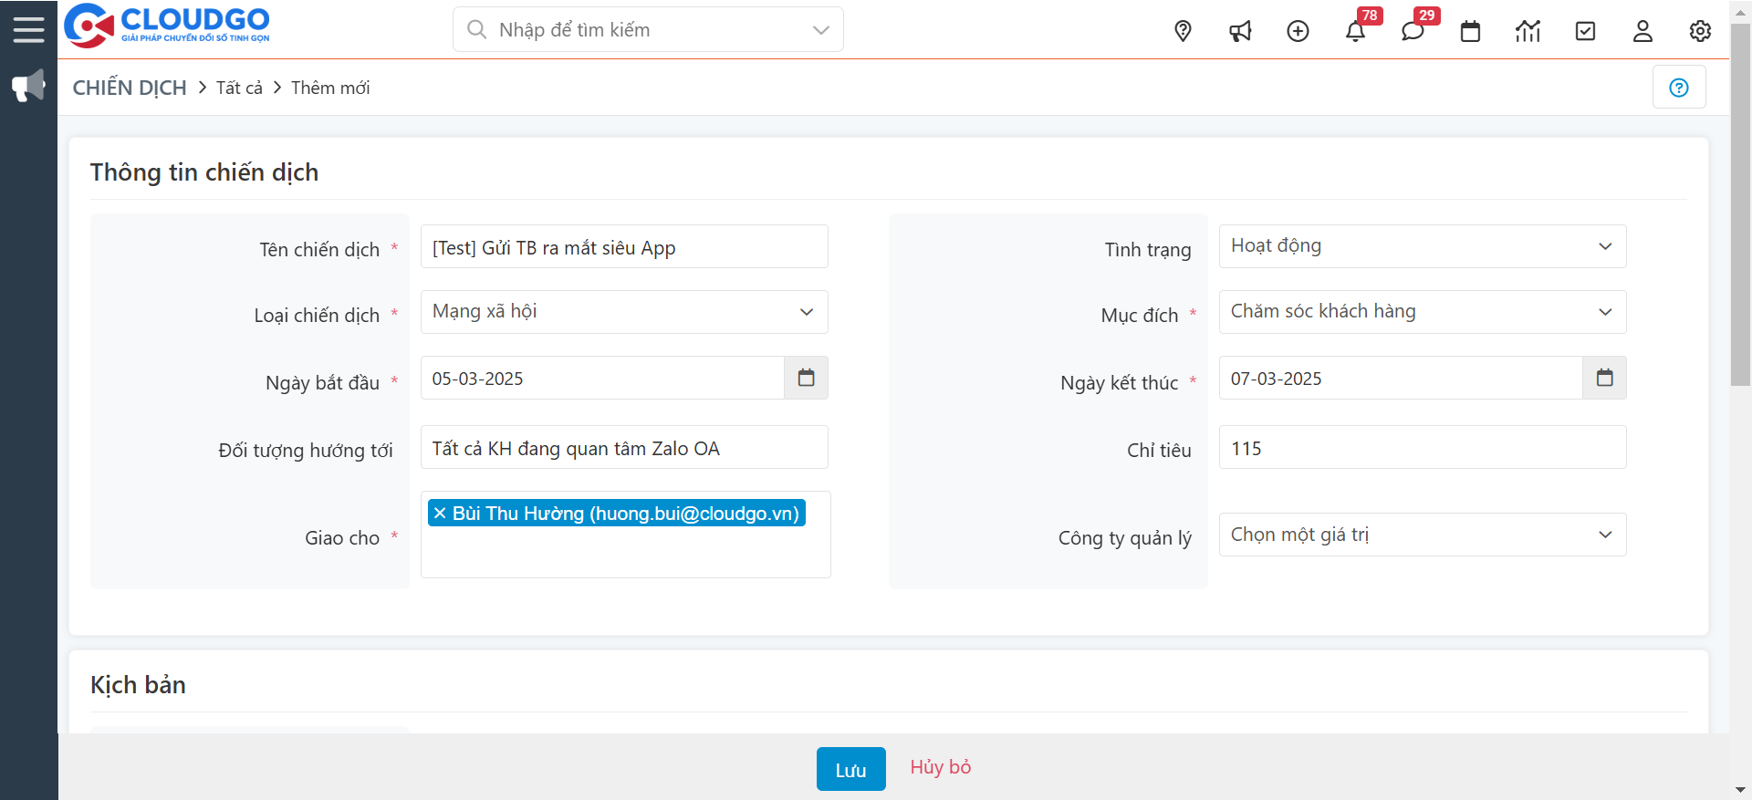This screenshot has height=800, width=1752.
Task: Expand the Loại chiến dịch dropdown
Action: (x=624, y=312)
